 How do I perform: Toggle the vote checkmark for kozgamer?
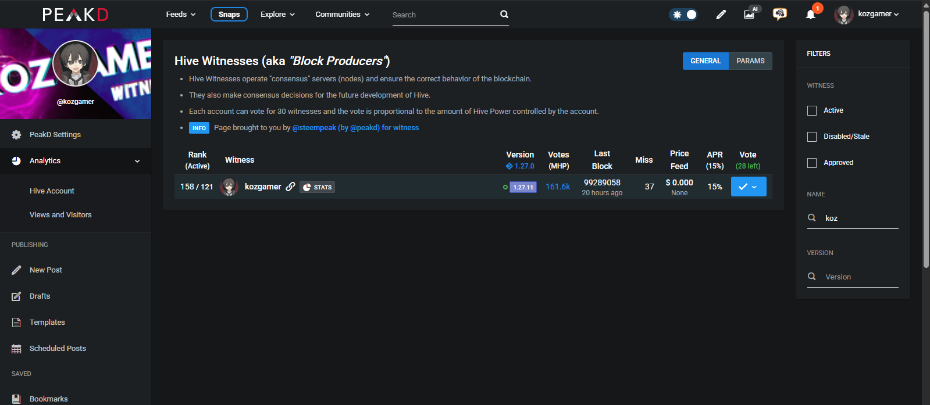[742, 187]
